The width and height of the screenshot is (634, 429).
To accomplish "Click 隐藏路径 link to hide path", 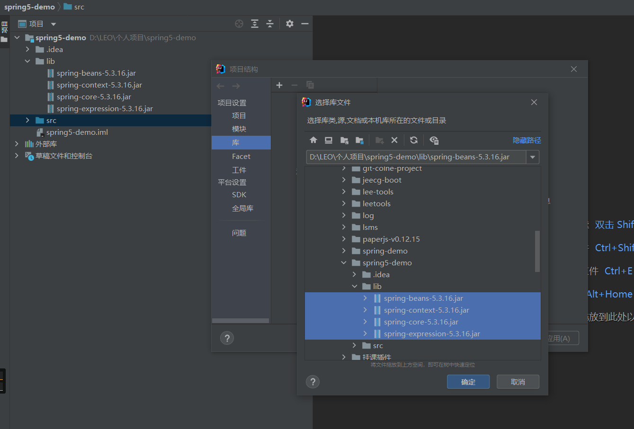I will (x=527, y=140).
